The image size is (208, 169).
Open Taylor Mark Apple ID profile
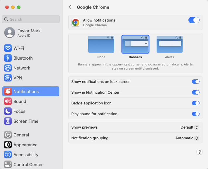pos(22,33)
